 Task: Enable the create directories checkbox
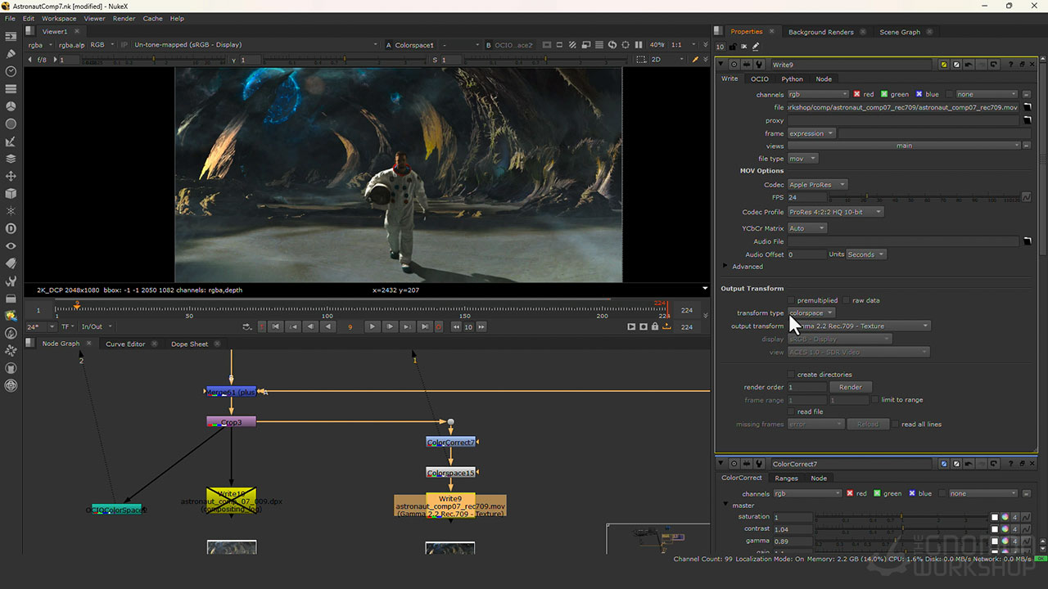(790, 374)
